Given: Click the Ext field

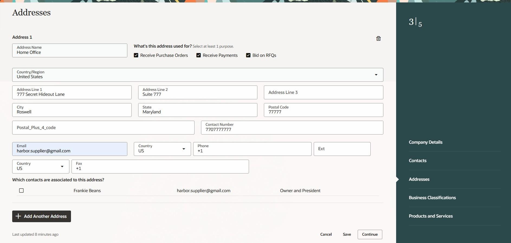Looking at the screenshot, I should click(342, 149).
